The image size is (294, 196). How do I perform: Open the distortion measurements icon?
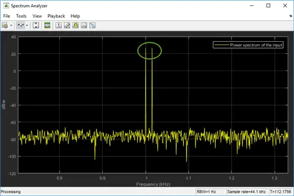(84, 25)
